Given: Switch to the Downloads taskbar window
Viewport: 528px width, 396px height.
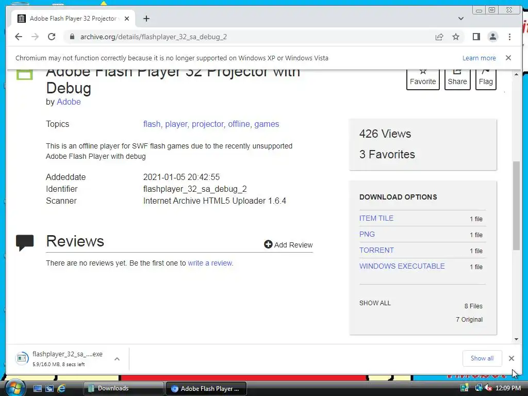Looking at the screenshot, I should tap(123, 388).
